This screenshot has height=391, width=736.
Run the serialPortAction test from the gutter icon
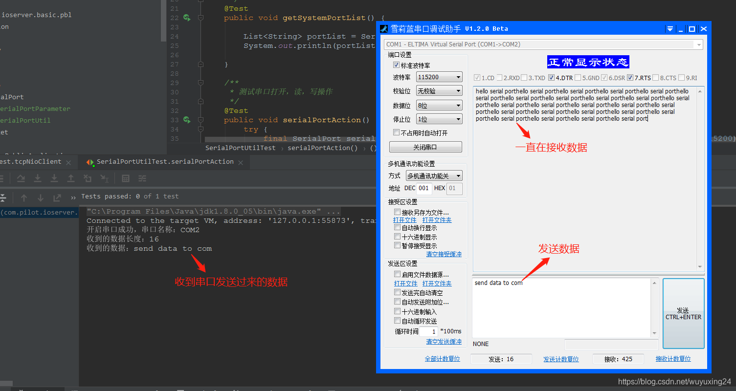[x=187, y=120]
